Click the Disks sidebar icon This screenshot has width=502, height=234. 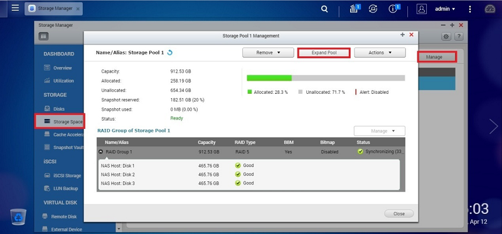[x=47, y=108]
